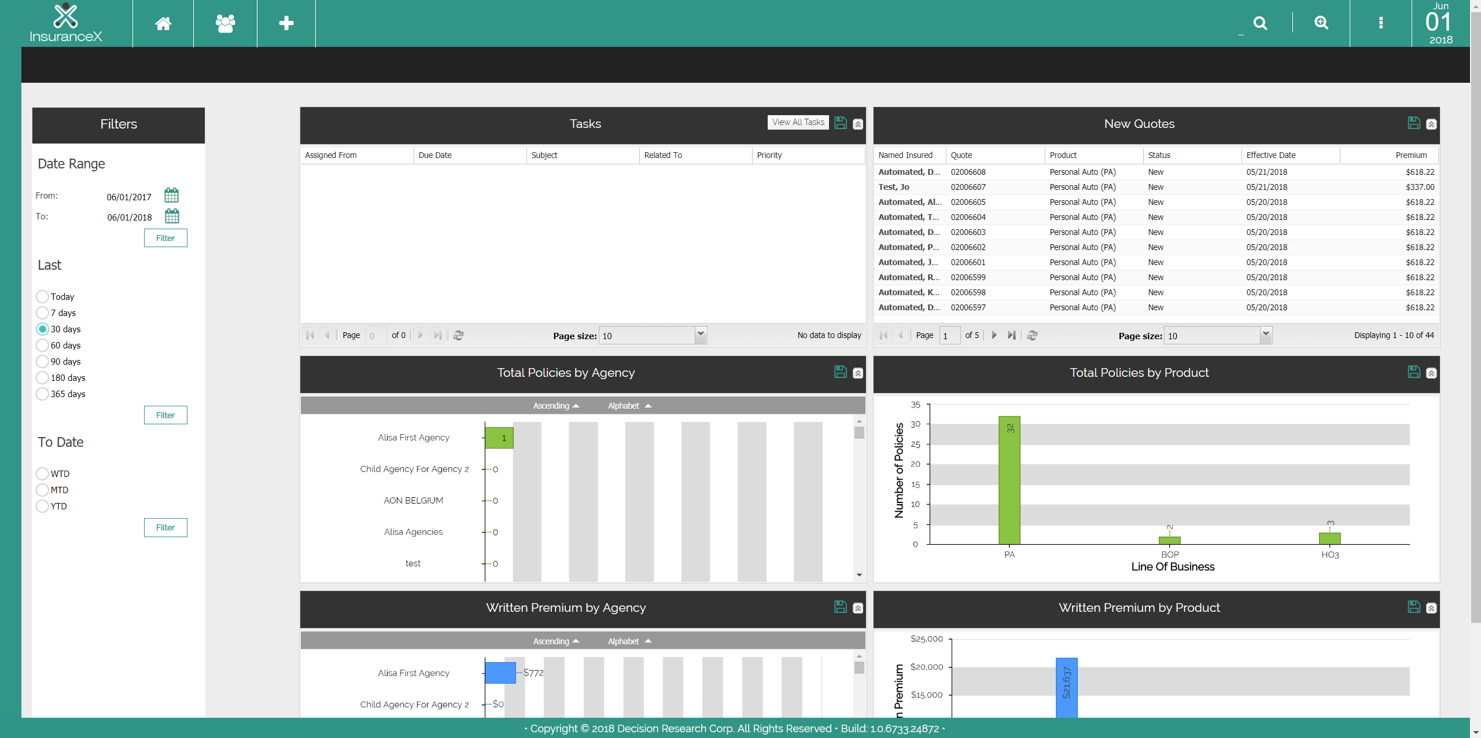Select the YTD option under To Date

pyautogui.click(x=42, y=506)
